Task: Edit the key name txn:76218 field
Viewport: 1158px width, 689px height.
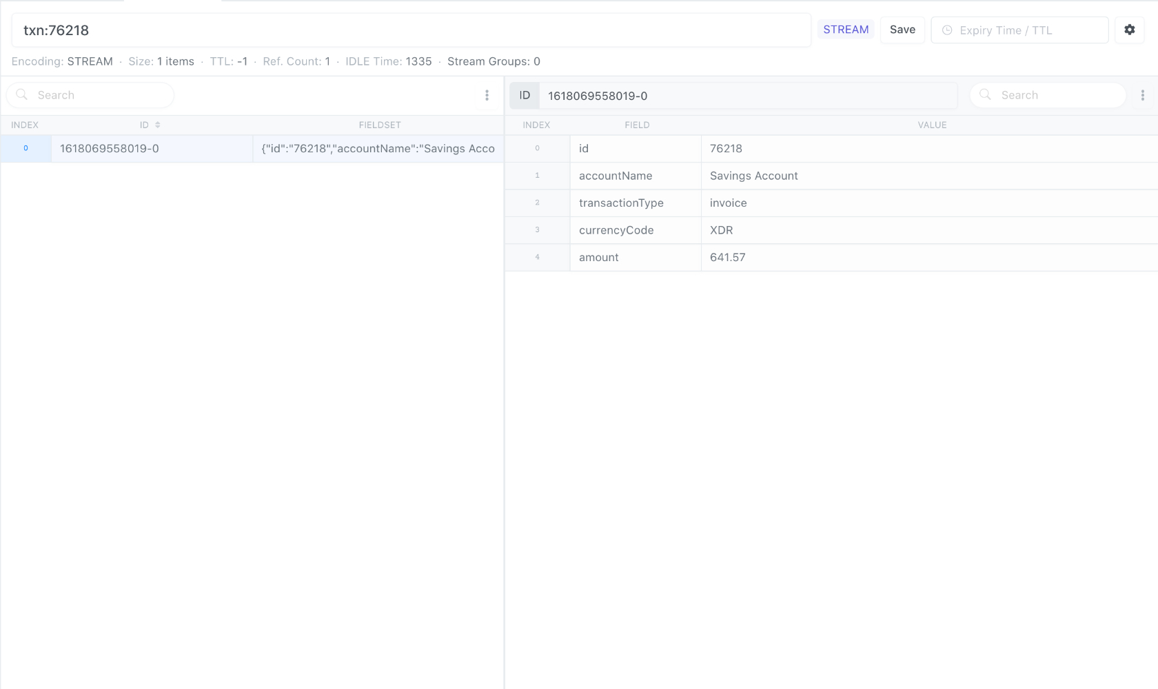Action: pyautogui.click(x=410, y=30)
